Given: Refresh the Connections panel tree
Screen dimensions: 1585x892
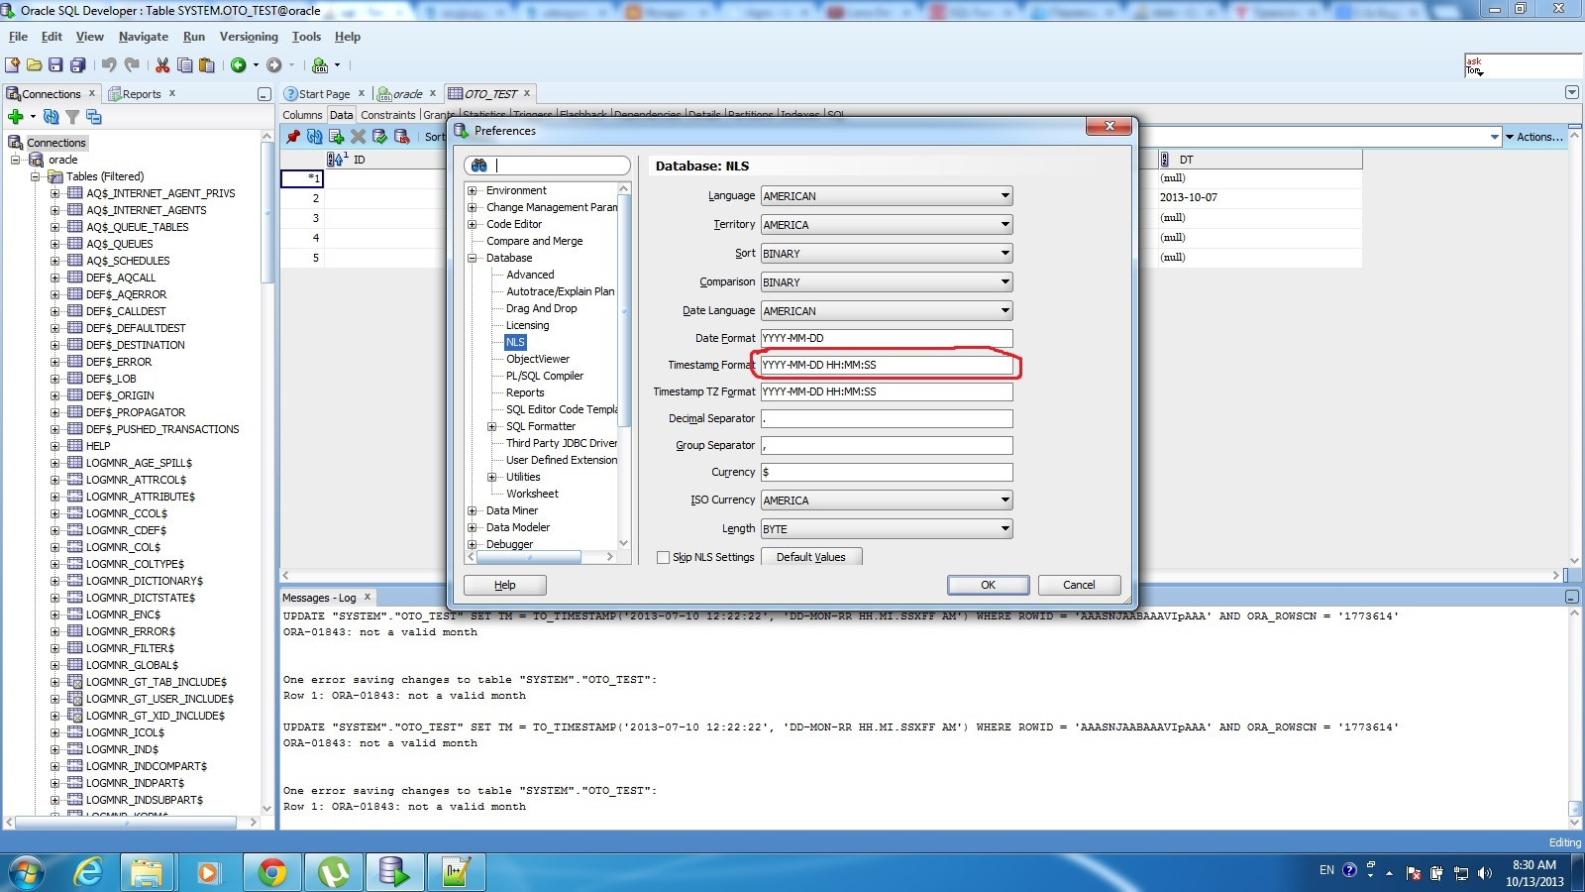Looking at the screenshot, I should coord(52,117).
